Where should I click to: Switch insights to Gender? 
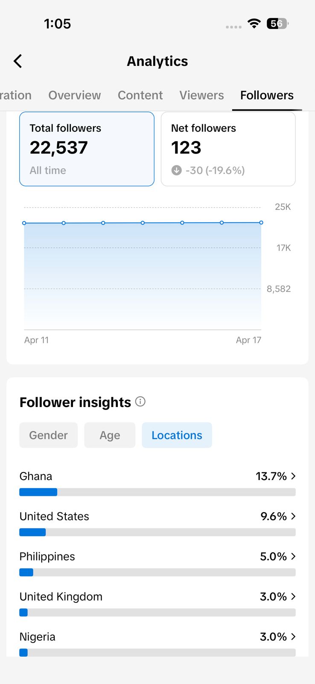point(49,435)
